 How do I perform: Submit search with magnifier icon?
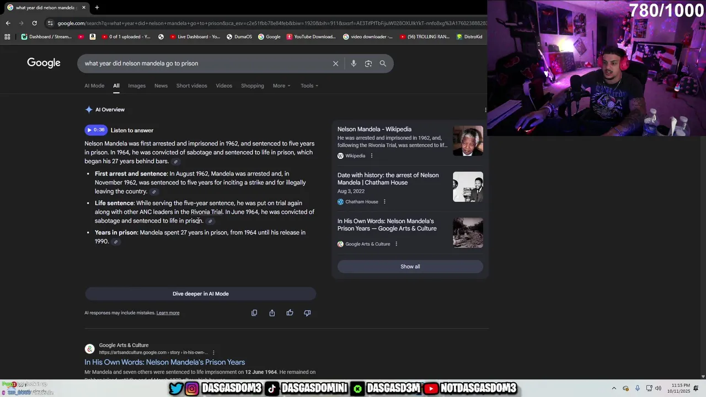[383, 63]
